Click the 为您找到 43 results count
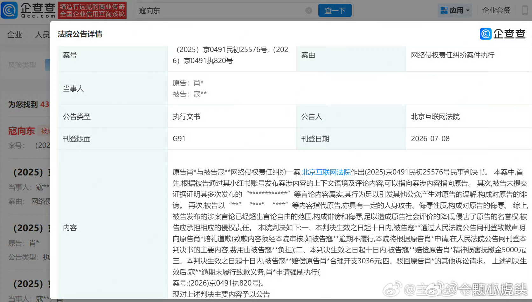Image resolution: width=532 pixels, height=302 pixels. (x=29, y=104)
